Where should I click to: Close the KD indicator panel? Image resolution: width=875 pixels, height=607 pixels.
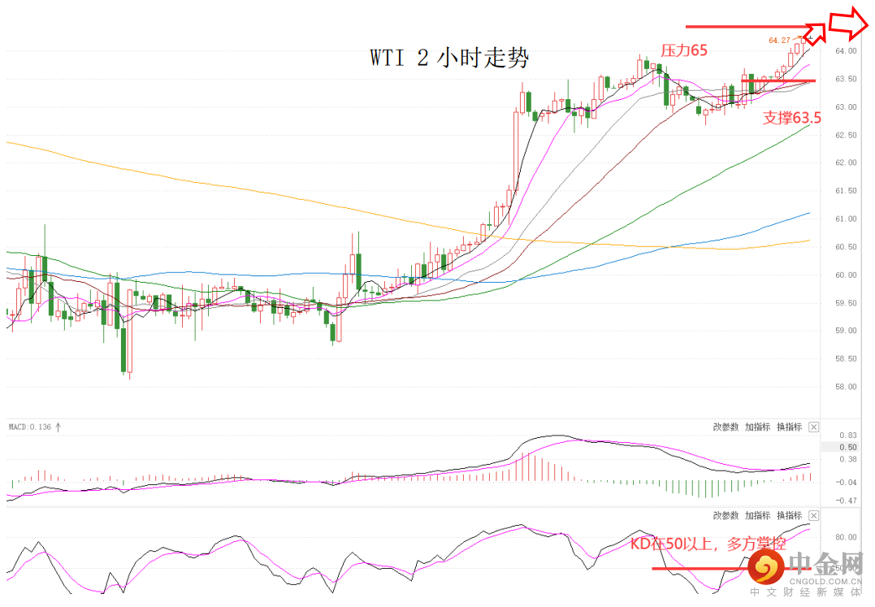coord(813,515)
